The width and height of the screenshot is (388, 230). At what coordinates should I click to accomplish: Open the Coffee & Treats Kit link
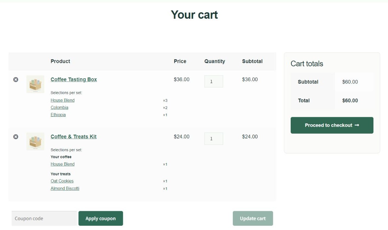tap(74, 137)
